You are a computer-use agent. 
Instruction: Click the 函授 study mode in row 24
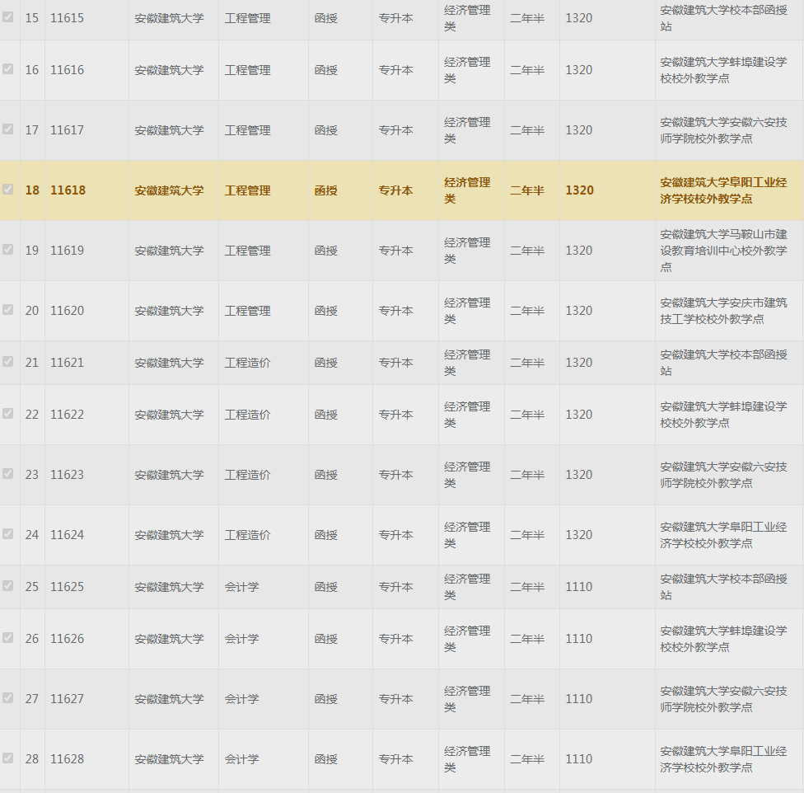point(325,535)
